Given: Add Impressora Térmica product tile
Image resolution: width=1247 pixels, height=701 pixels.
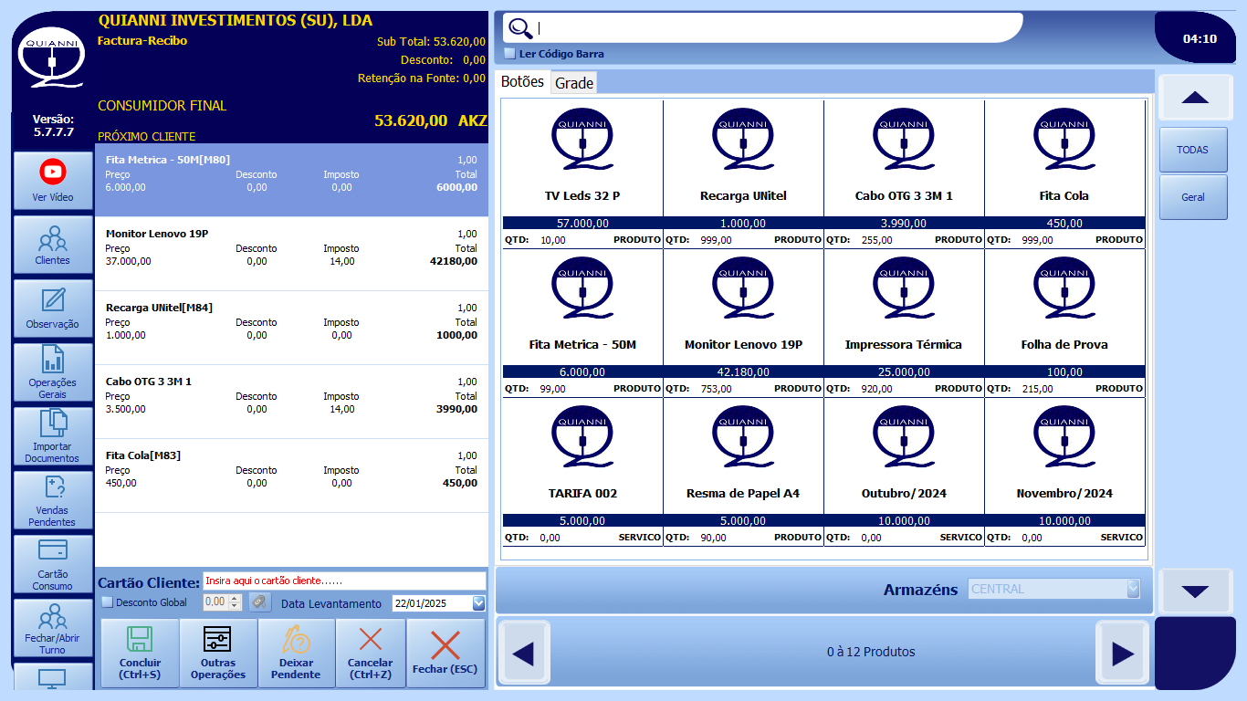Looking at the screenshot, I should click(904, 322).
